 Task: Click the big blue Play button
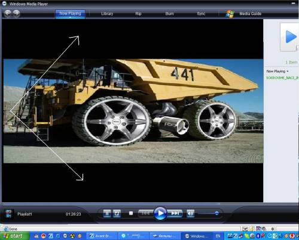[x=160, y=213]
